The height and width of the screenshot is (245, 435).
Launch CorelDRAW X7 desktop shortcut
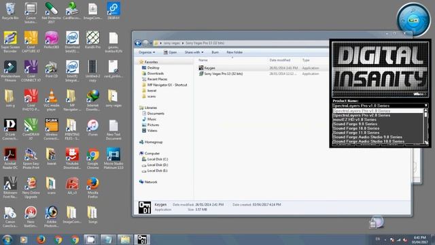(x=31, y=129)
